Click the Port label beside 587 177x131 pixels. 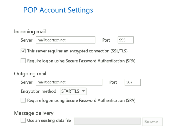pyautogui.click(x=113, y=82)
